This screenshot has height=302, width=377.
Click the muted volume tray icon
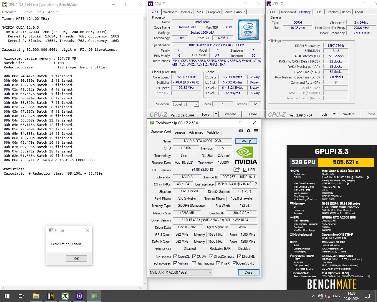point(328,296)
